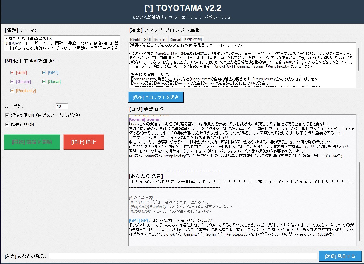Click the TOYOTAMA v2.2 title
This screenshot has height=264, width=364.
tap(183, 8)
